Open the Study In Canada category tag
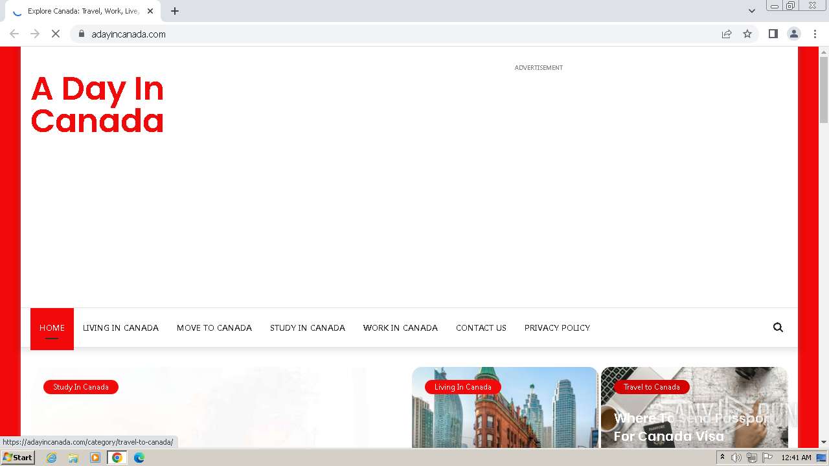The height and width of the screenshot is (466, 829). tap(81, 387)
